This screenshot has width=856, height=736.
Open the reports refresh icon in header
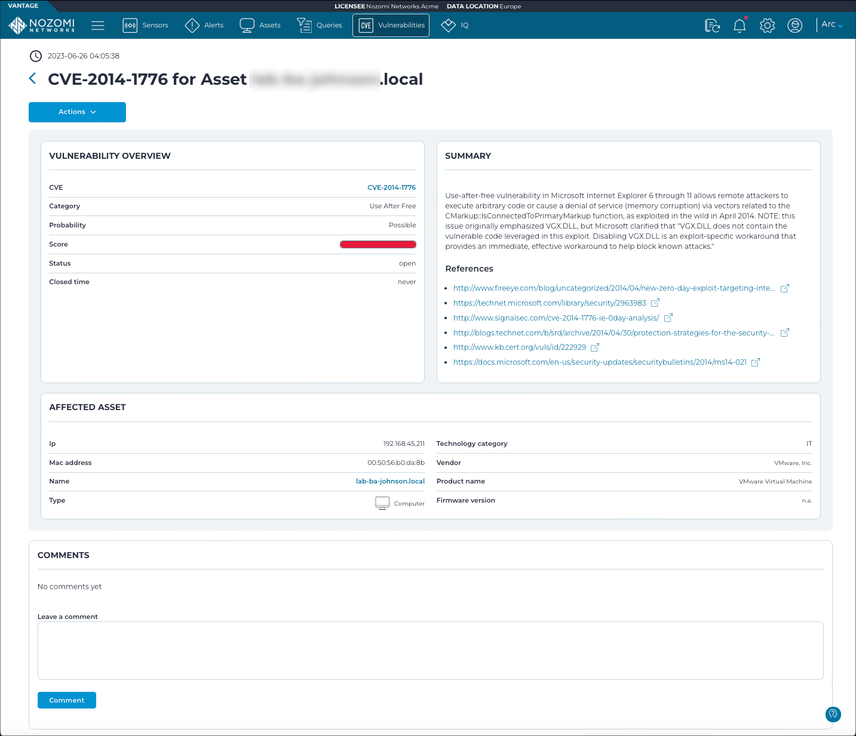(x=712, y=25)
